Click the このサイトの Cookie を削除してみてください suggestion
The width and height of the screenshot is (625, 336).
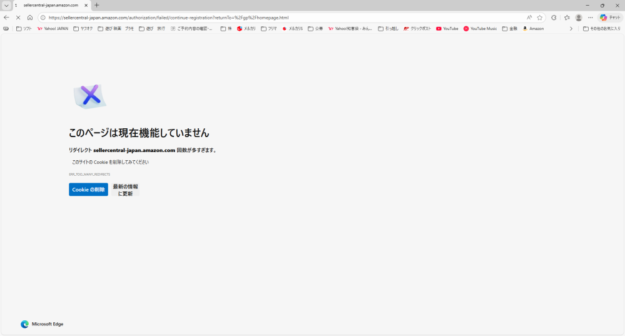(x=110, y=162)
